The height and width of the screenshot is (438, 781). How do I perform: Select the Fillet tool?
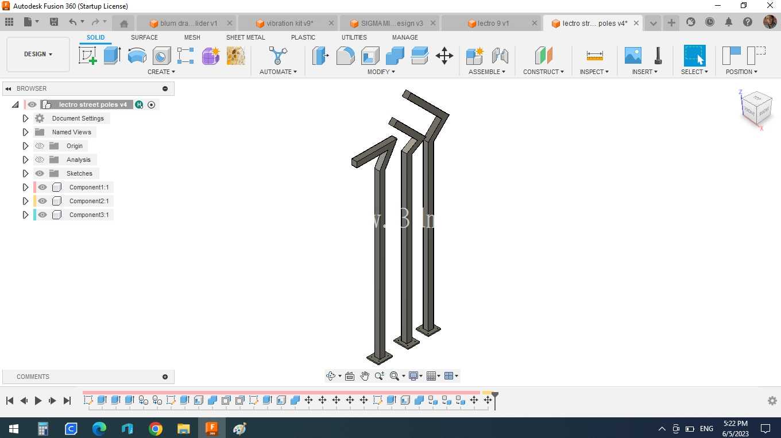click(x=345, y=56)
